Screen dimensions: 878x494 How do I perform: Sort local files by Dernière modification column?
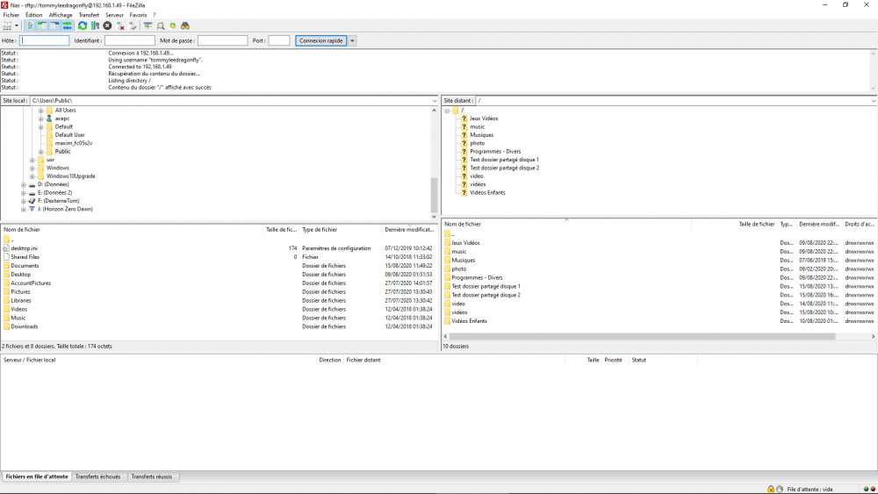tap(408, 230)
